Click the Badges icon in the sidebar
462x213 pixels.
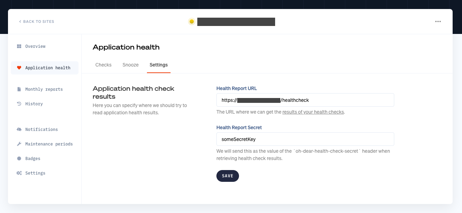[x=19, y=158]
